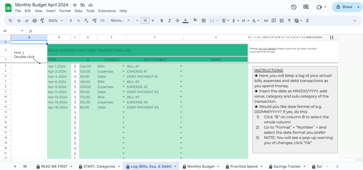Open the Sub-Category dropdown for BILL #1
The image size is (363, 170).
point(181,66)
